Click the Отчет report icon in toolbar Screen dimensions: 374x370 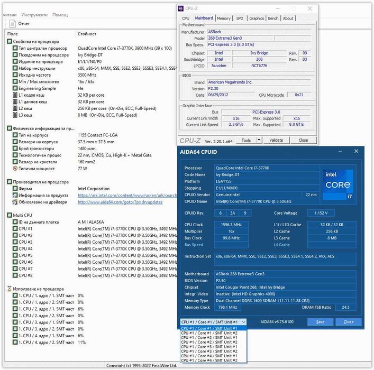point(12,24)
